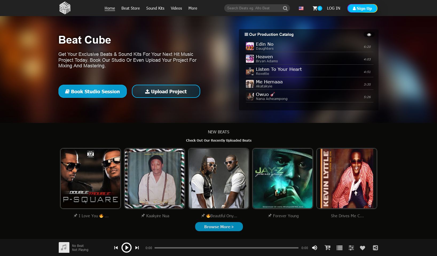Click the artist name "Daughters"

point(265,49)
